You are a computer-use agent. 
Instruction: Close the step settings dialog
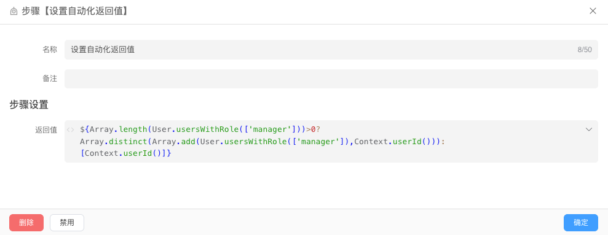coord(593,11)
